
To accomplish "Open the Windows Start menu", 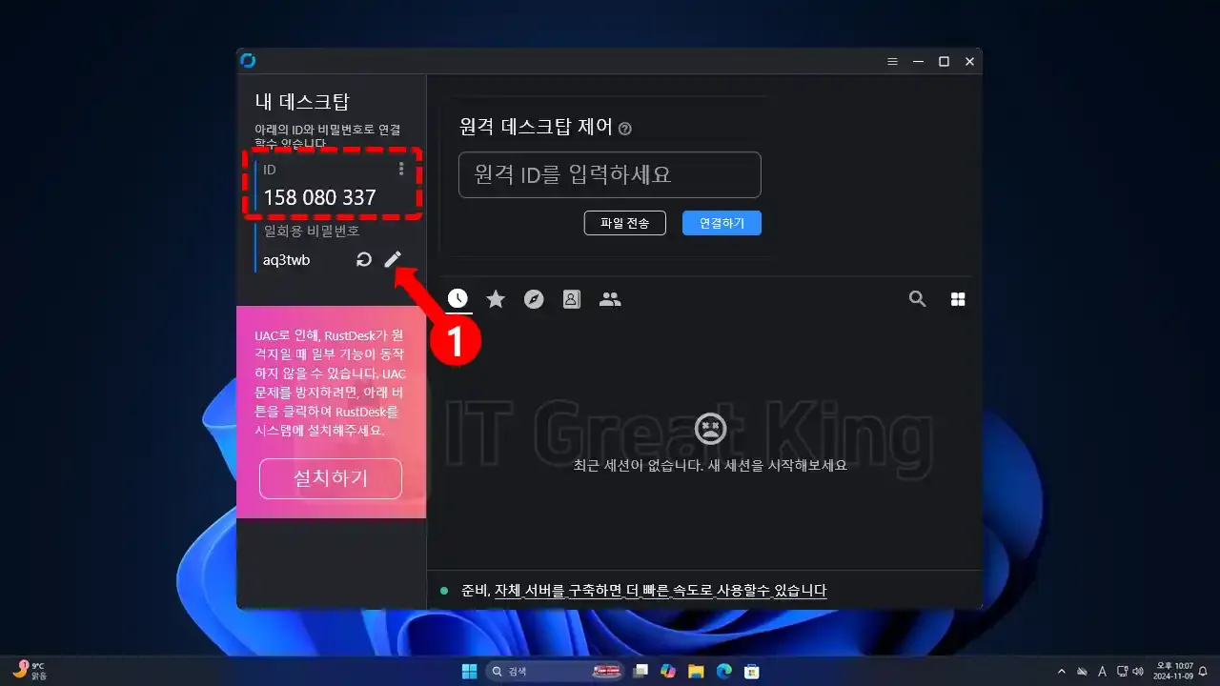I will [470, 671].
